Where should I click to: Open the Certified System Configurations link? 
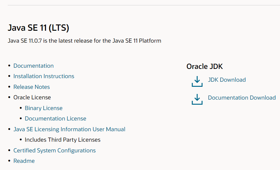click(x=54, y=151)
